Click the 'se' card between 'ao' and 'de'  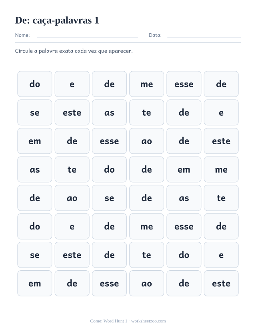pyautogui.click(x=109, y=198)
